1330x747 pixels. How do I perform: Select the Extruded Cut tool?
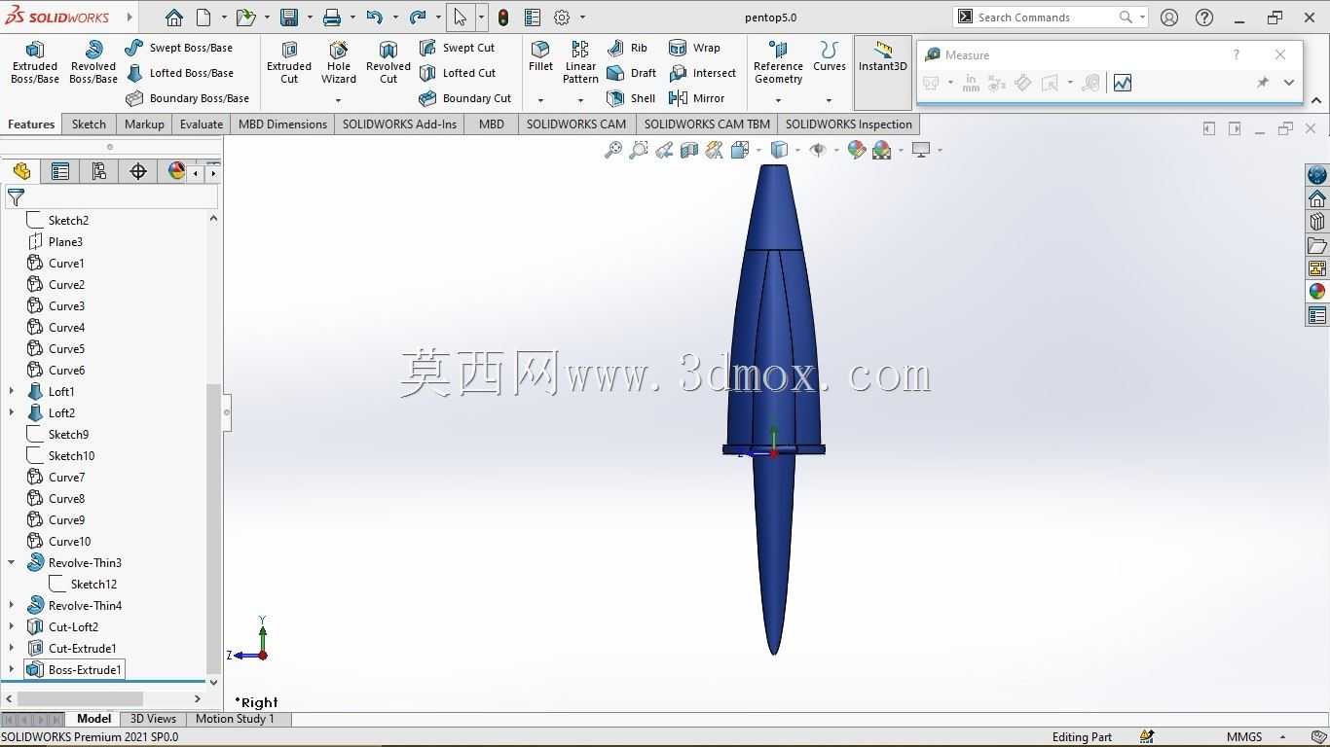[x=289, y=62]
